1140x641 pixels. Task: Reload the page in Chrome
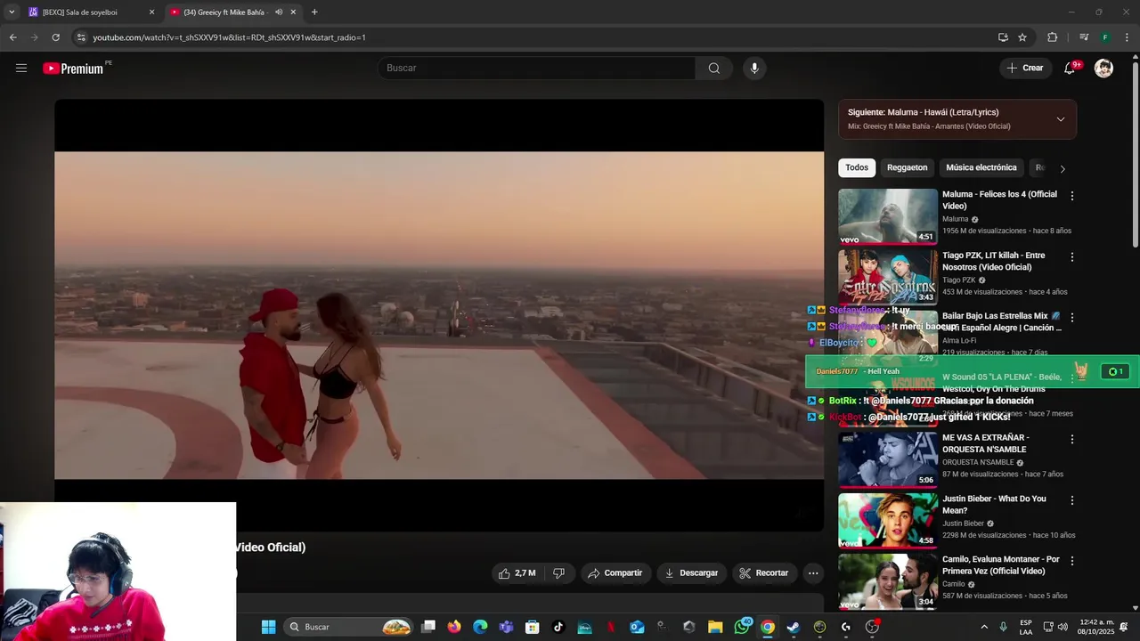[x=55, y=37]
